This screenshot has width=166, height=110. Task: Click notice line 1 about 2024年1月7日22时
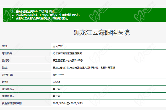[33, 12]
